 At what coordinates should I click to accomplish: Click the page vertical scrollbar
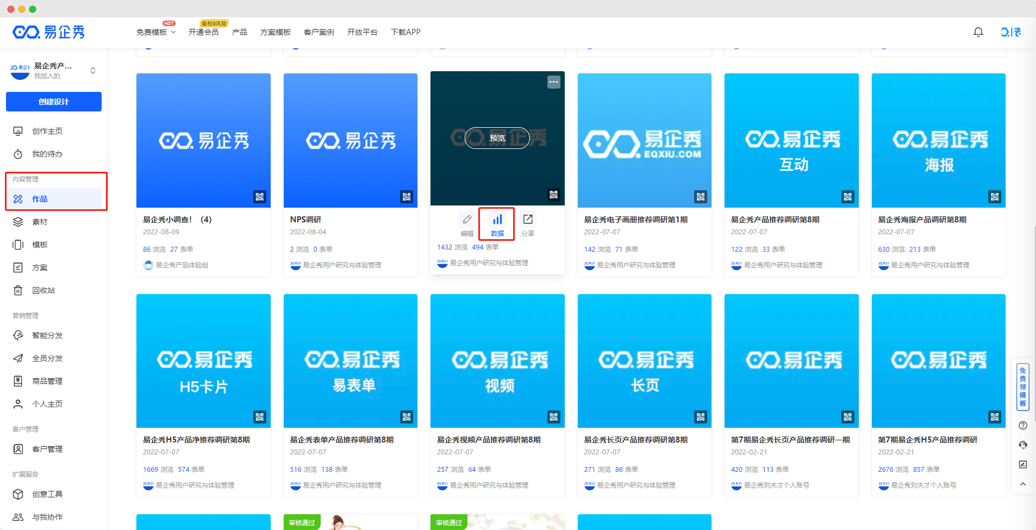(1034, 323)
